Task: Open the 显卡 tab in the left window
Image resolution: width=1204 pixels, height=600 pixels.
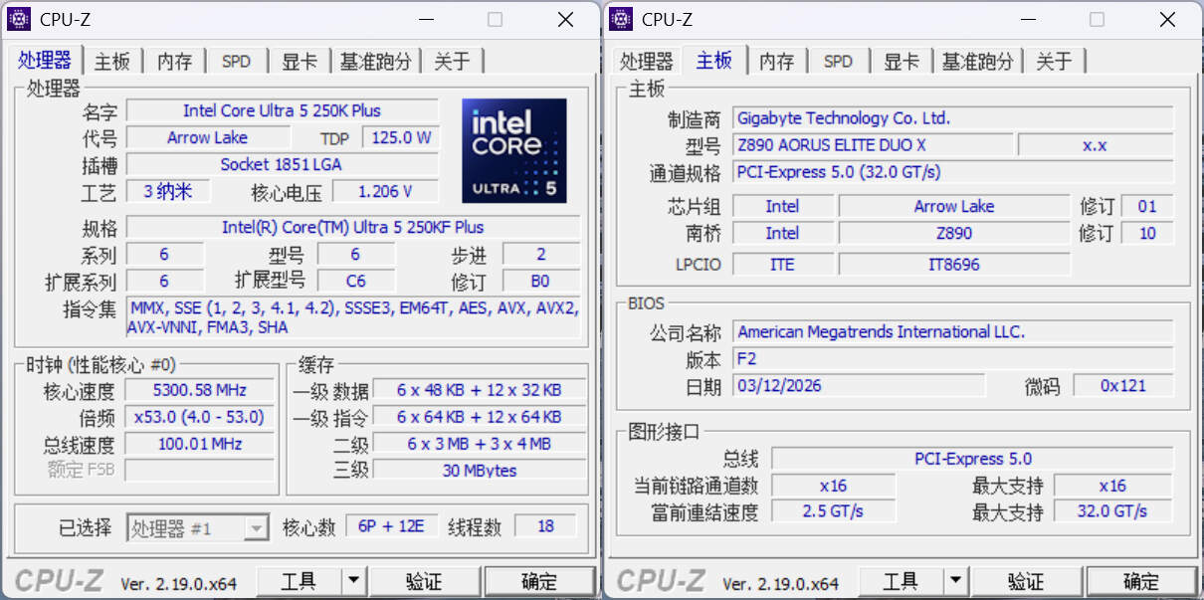Action: pos(299,61)
